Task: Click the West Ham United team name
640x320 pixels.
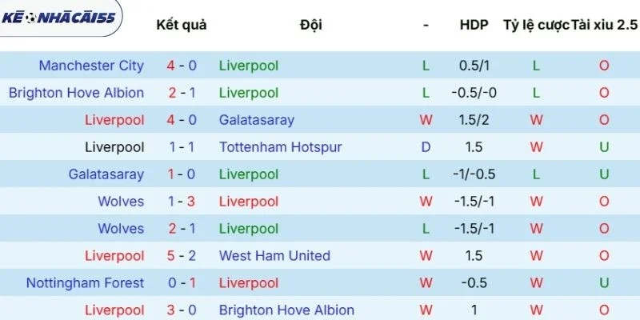Action: [274, 256]
